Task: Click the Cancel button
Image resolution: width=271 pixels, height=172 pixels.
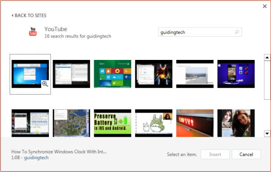Action: click(x=246, y=154)
